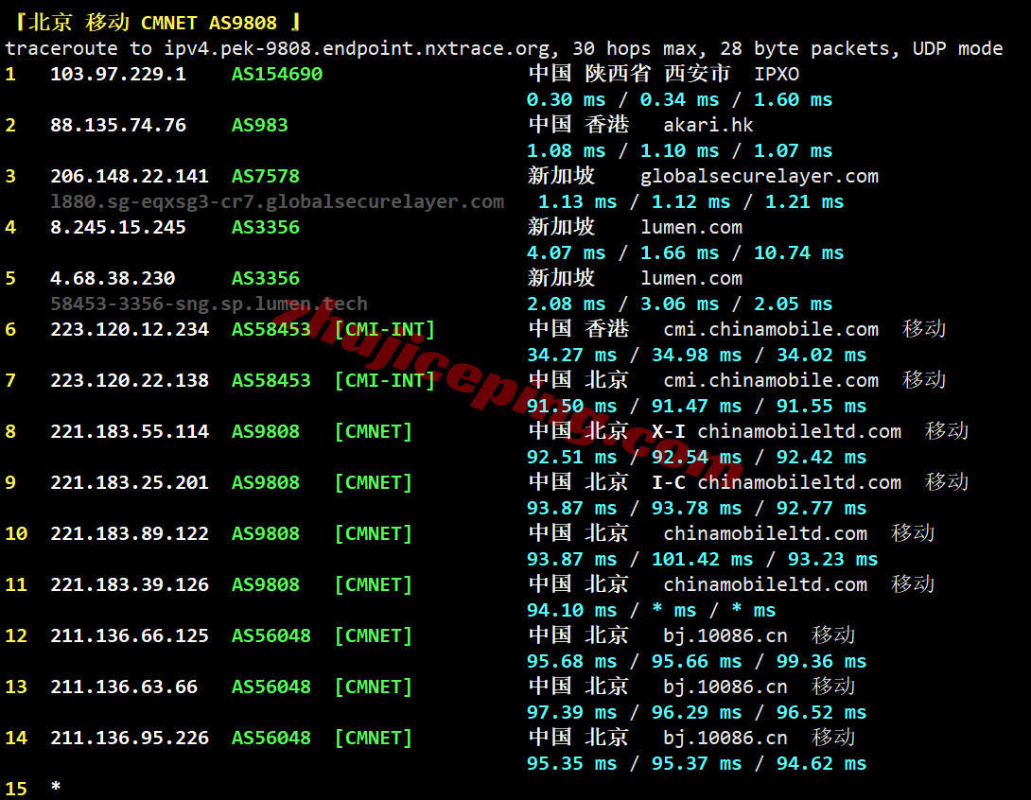The image size is (1031, 800).
Task: Click IP address 221.183.89.122
Action: click(130, 533)
